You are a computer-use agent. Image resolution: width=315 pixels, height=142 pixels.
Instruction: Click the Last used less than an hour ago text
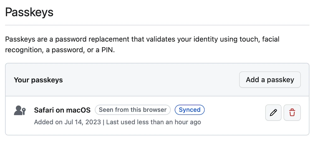(153, 122)
